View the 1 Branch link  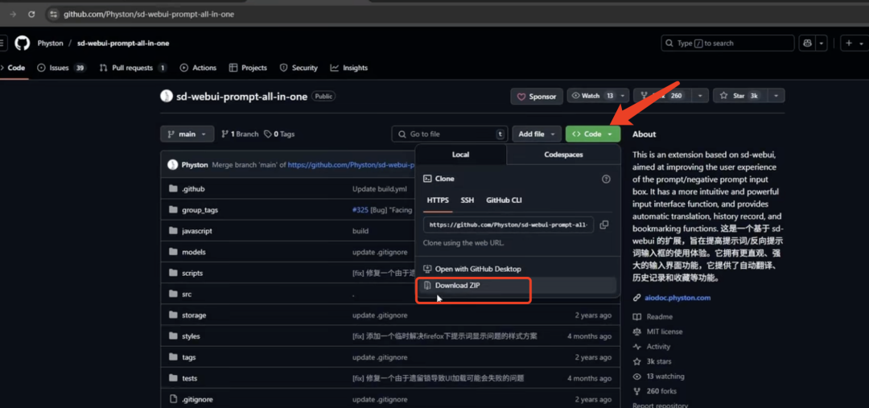(240, 134)
